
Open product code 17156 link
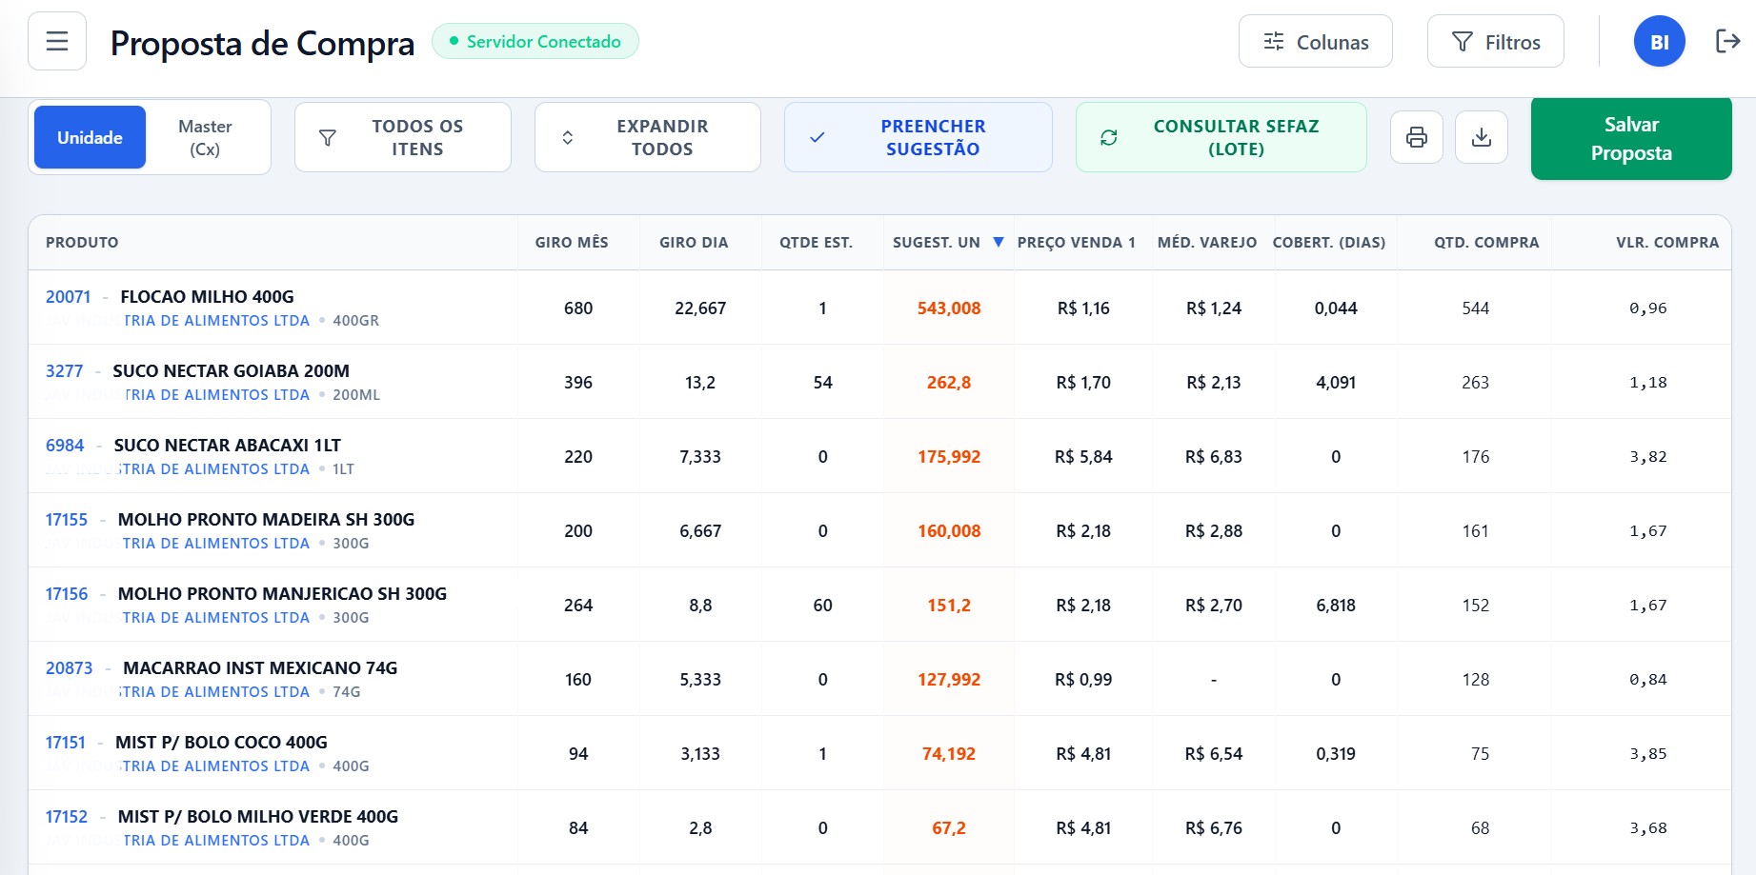(67, 594)
